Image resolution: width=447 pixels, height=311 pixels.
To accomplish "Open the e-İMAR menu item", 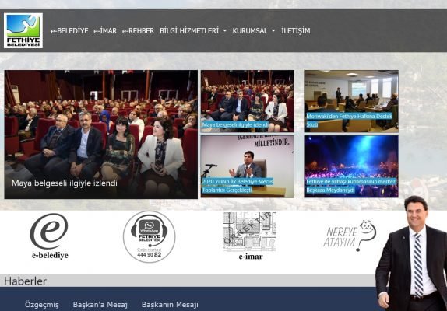I will pyautogui.click(x=105, y=31).
